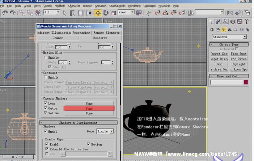Toggle the 3D Snaps magnet icon

click(x=157, y=13)
